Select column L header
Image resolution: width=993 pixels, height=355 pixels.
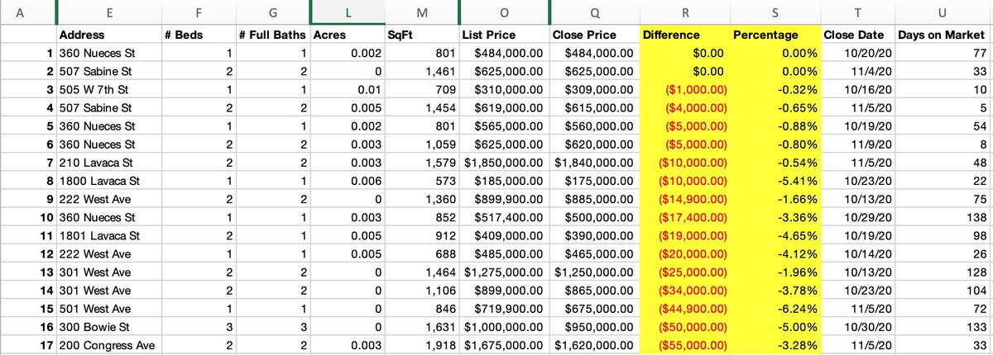[x=348, y=12]
